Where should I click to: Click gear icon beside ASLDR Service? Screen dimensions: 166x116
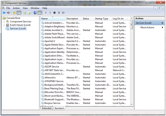[42, 67]
